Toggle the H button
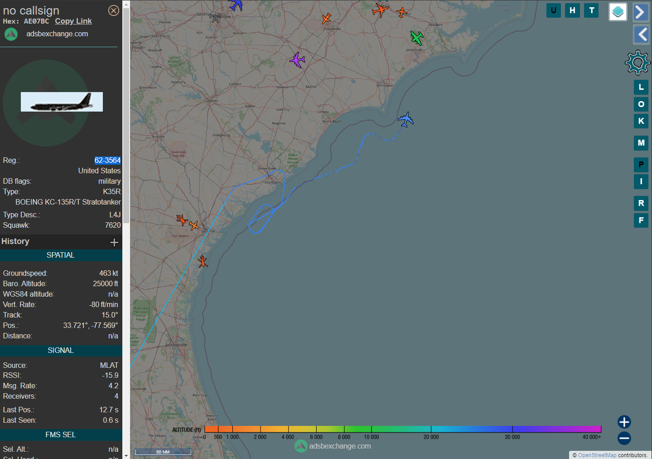Image resolution: width=652 pixels, height=459 pixels. (573, 10)
